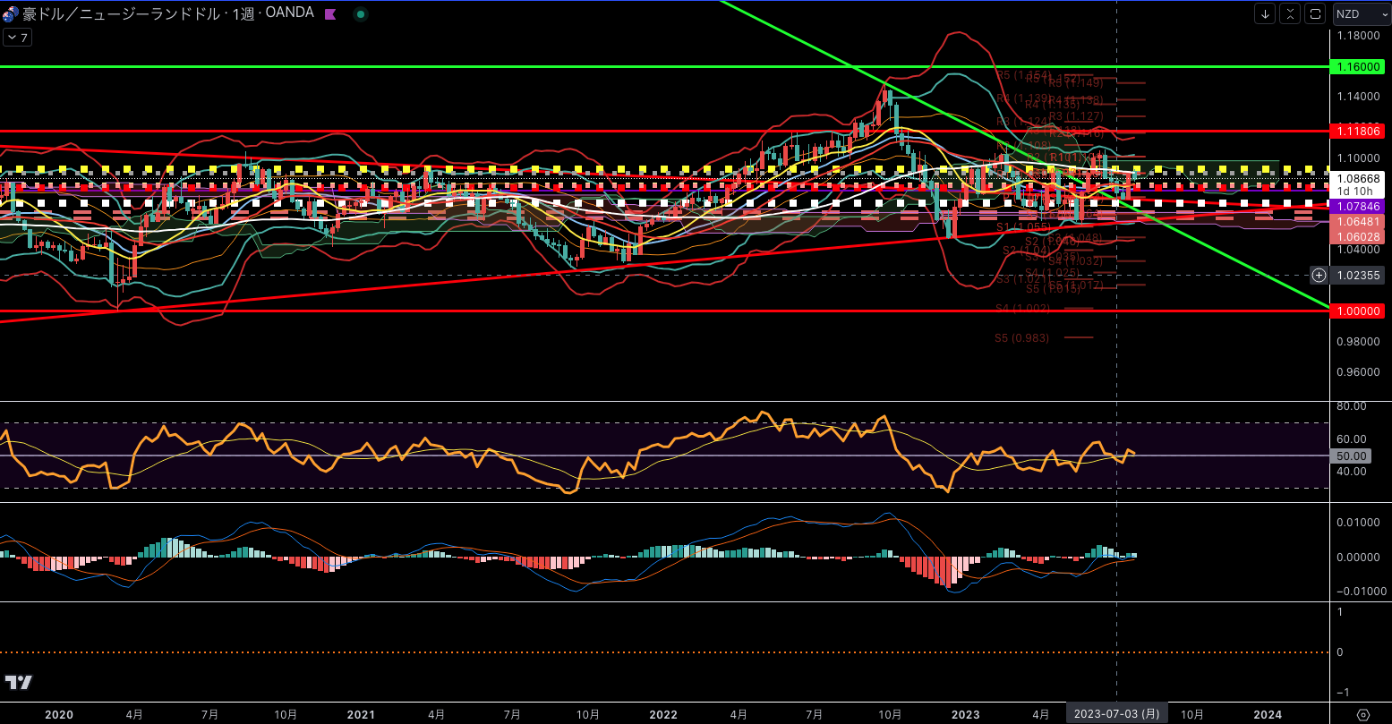Expand the collapsed indicator legend showing 7
This screenshot has width=1392, height=724.
[x=18, y=38]
